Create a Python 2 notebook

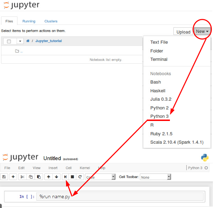click(x=159, y=108)
